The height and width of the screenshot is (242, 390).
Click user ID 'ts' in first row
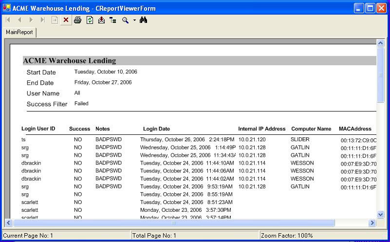(x=23, y=140)
